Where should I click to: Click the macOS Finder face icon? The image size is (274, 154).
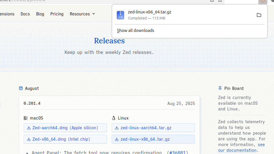[x=26, y=118]
